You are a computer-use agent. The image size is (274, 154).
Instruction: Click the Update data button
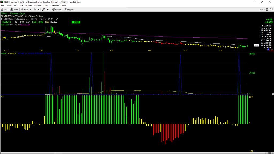(57, 10)
